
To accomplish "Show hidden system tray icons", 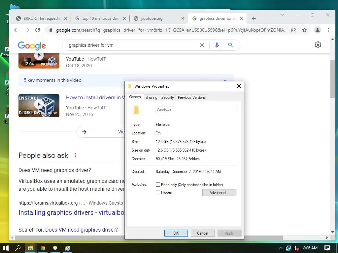I will [x=281, y=248].
